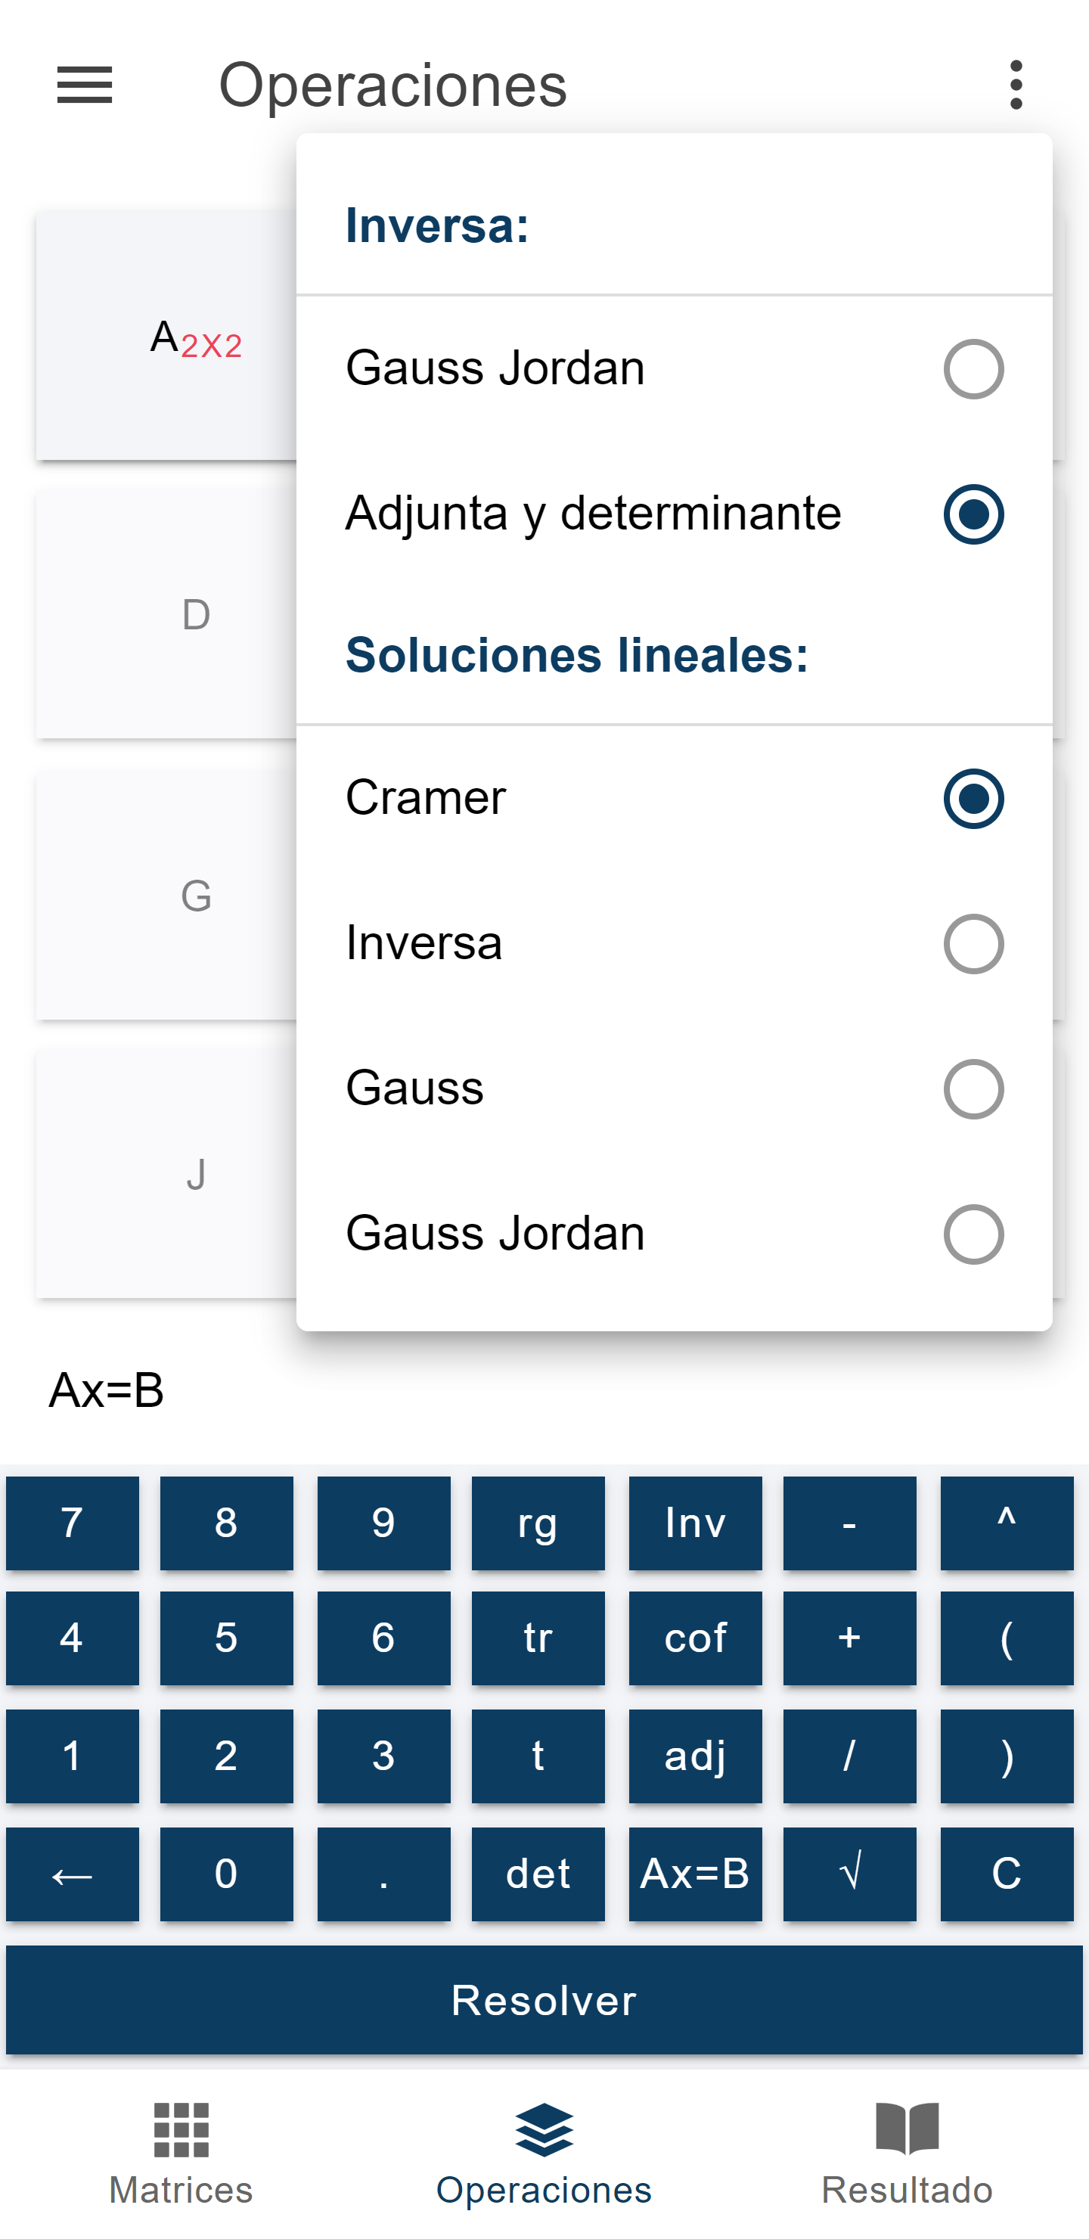
Task: Click the Resolver button
Action: (544, 2000)
